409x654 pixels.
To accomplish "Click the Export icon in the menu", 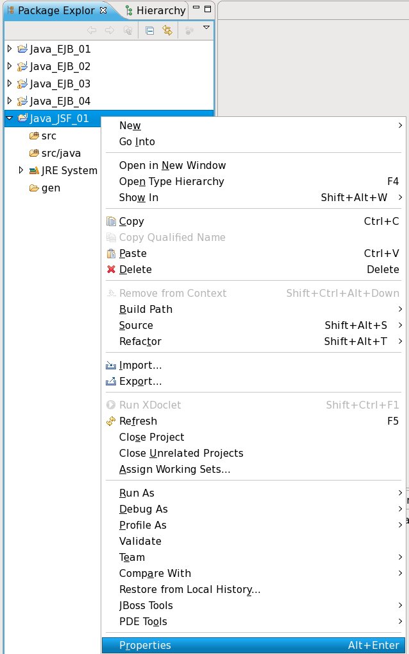I will [111, 382].
